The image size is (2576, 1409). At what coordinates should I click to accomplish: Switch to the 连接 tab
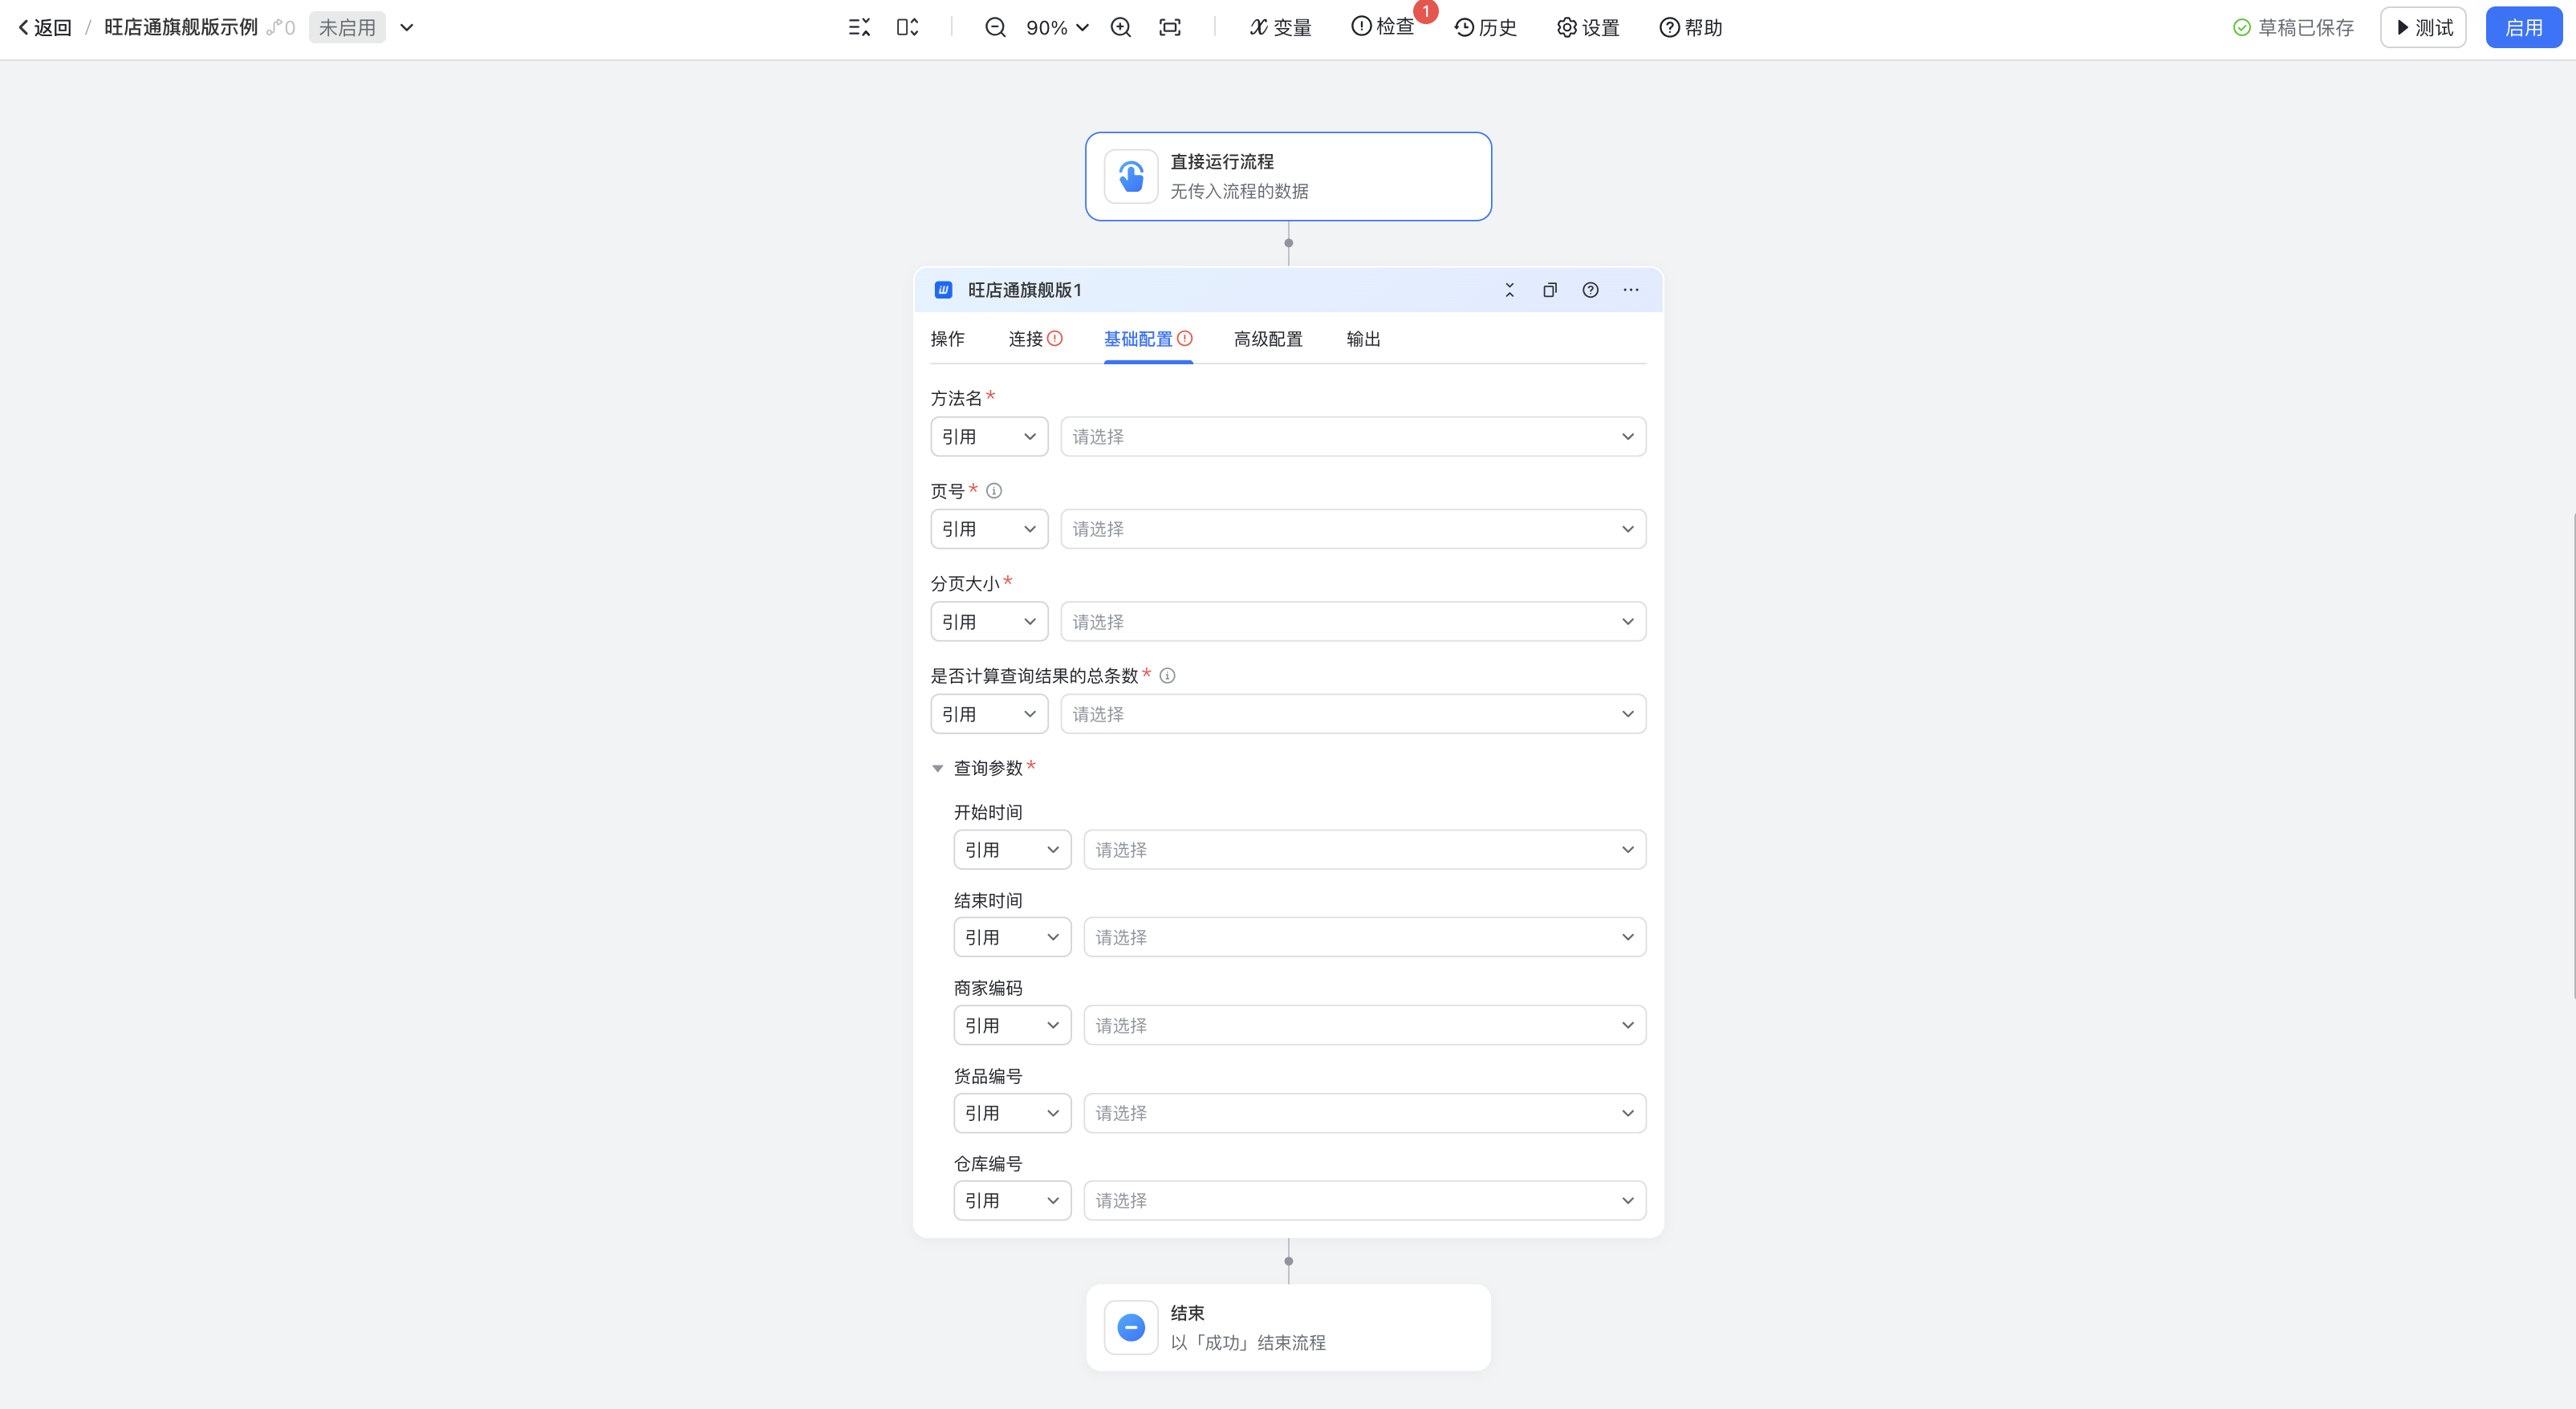(1035, 339)
